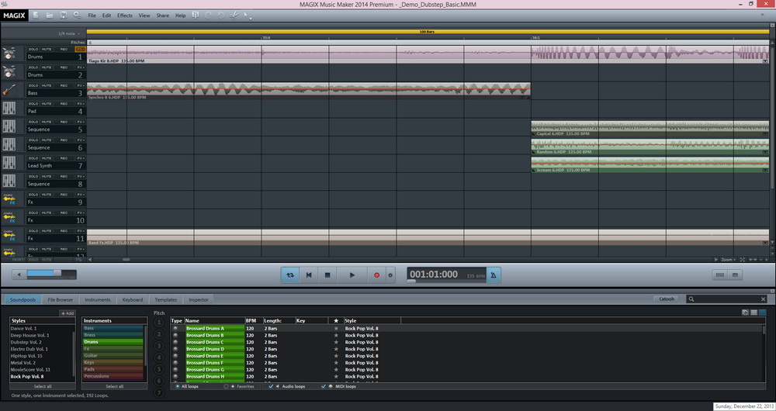The image size is (776, 411).
Task: Click the Lead Synth track icon
Action: 9,163
